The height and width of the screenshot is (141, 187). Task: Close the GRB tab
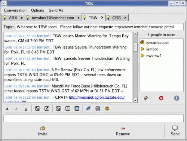[x=125, y=18]
